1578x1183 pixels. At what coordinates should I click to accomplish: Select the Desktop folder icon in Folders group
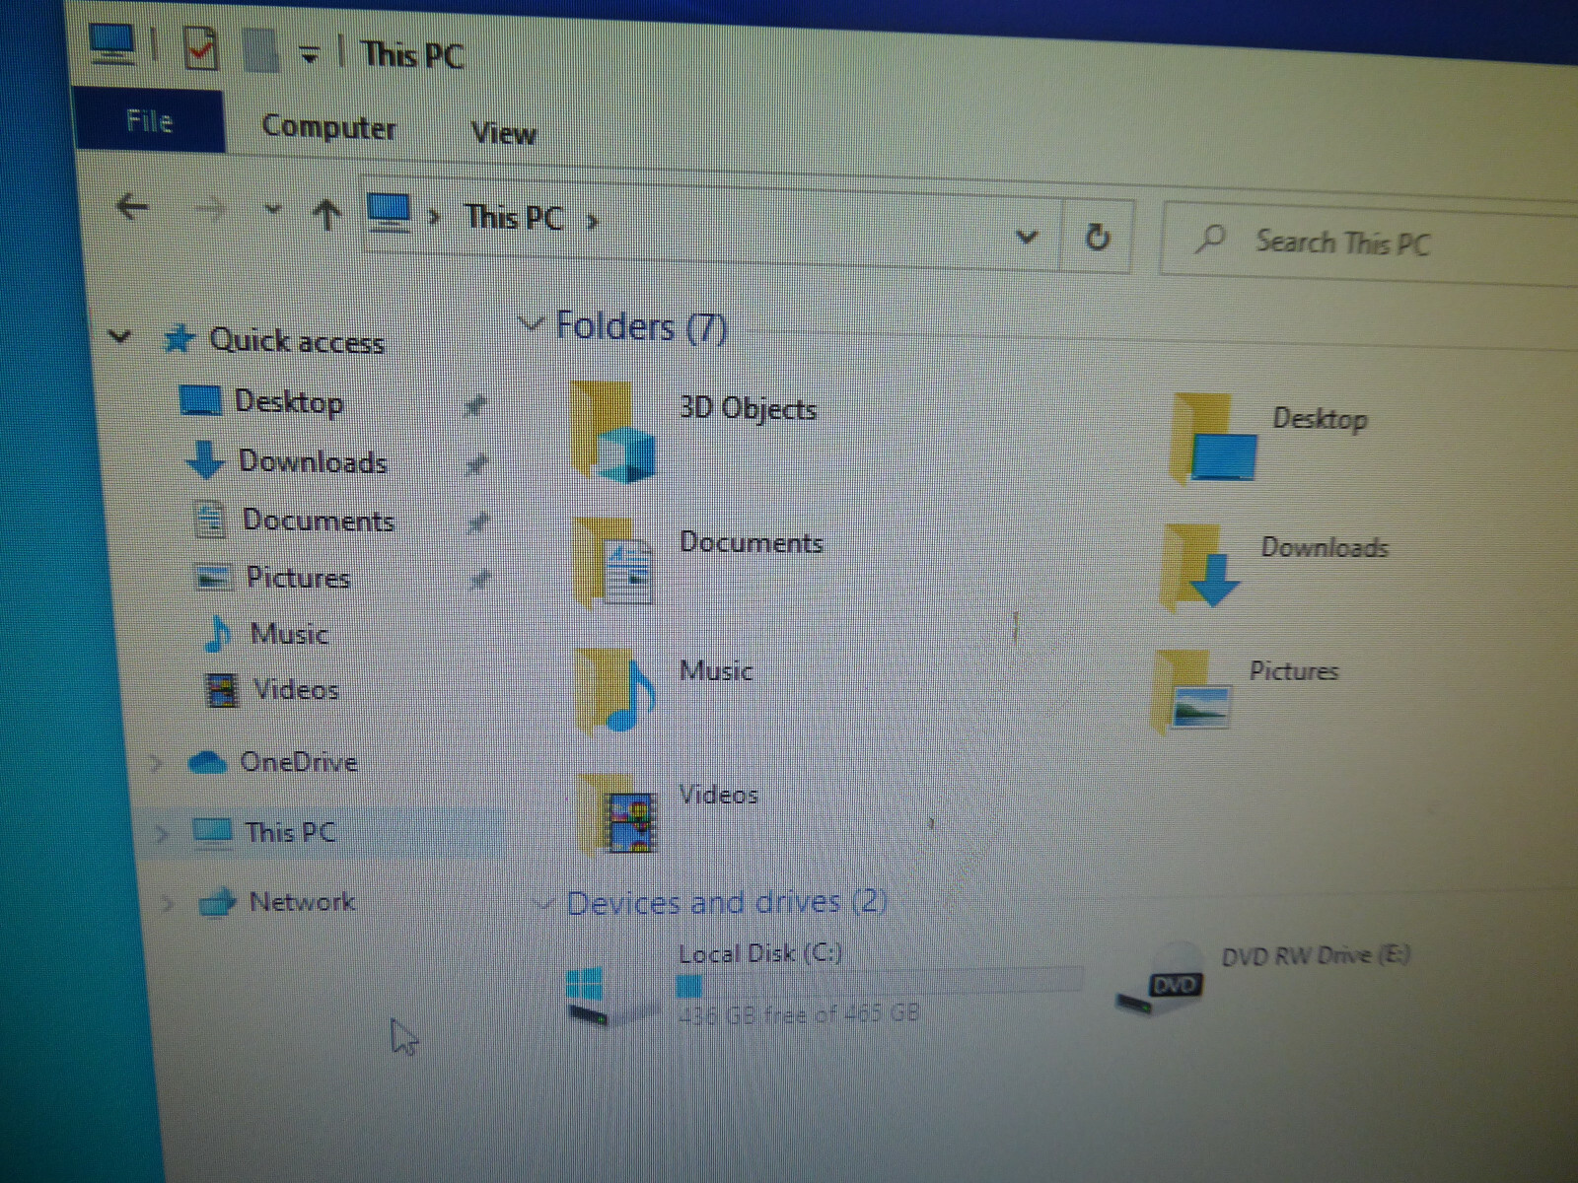pos(1213,439)
